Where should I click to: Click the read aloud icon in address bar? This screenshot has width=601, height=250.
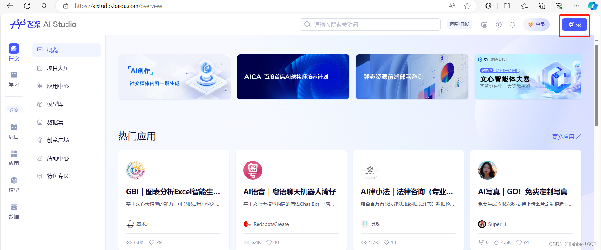point(452,6)
